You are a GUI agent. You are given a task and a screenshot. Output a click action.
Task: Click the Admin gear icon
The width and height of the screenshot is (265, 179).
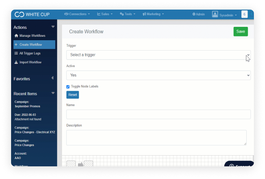[x=194, y=14]
